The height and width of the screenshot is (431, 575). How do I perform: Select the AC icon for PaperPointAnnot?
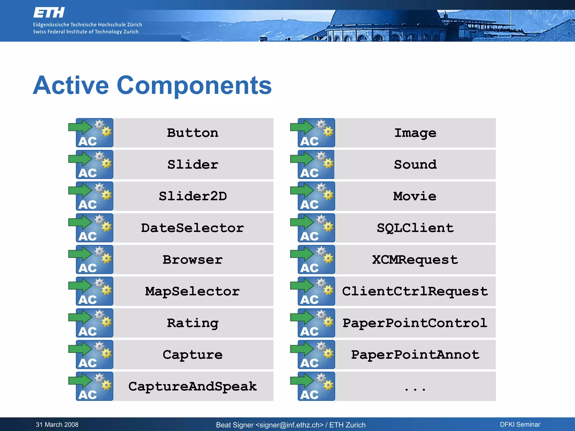pos(312,355)
